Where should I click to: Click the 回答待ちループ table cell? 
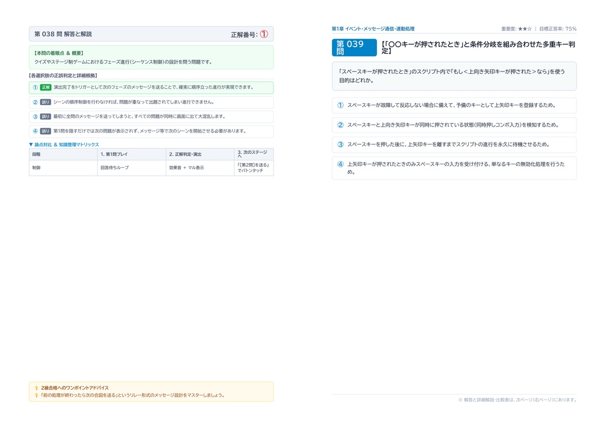(x=132, y=168)
